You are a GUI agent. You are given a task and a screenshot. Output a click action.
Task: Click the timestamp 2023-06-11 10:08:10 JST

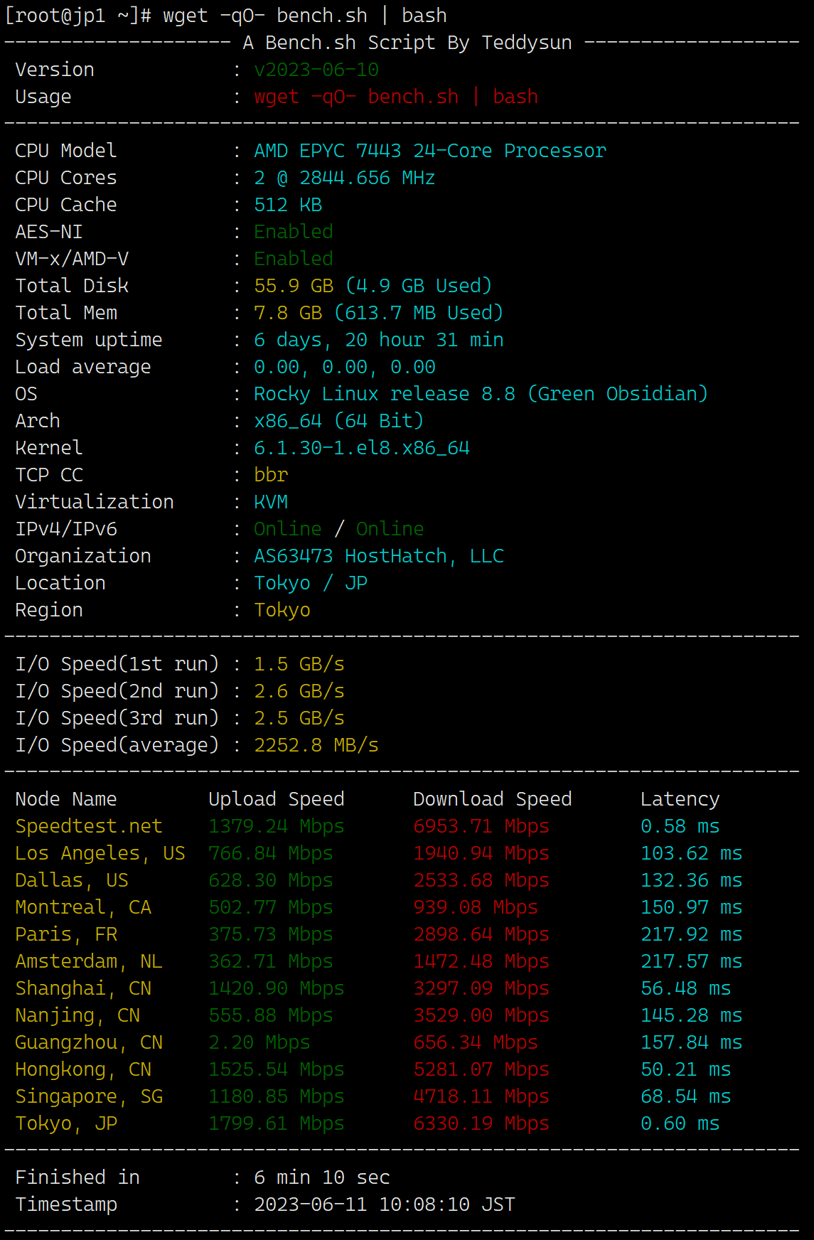(385, 1204)
